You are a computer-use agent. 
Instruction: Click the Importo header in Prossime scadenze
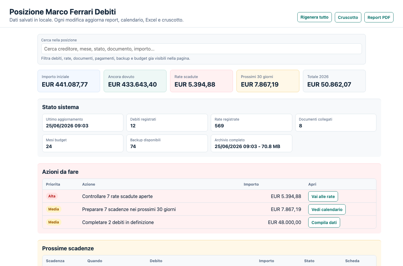(x=267, y=261)
